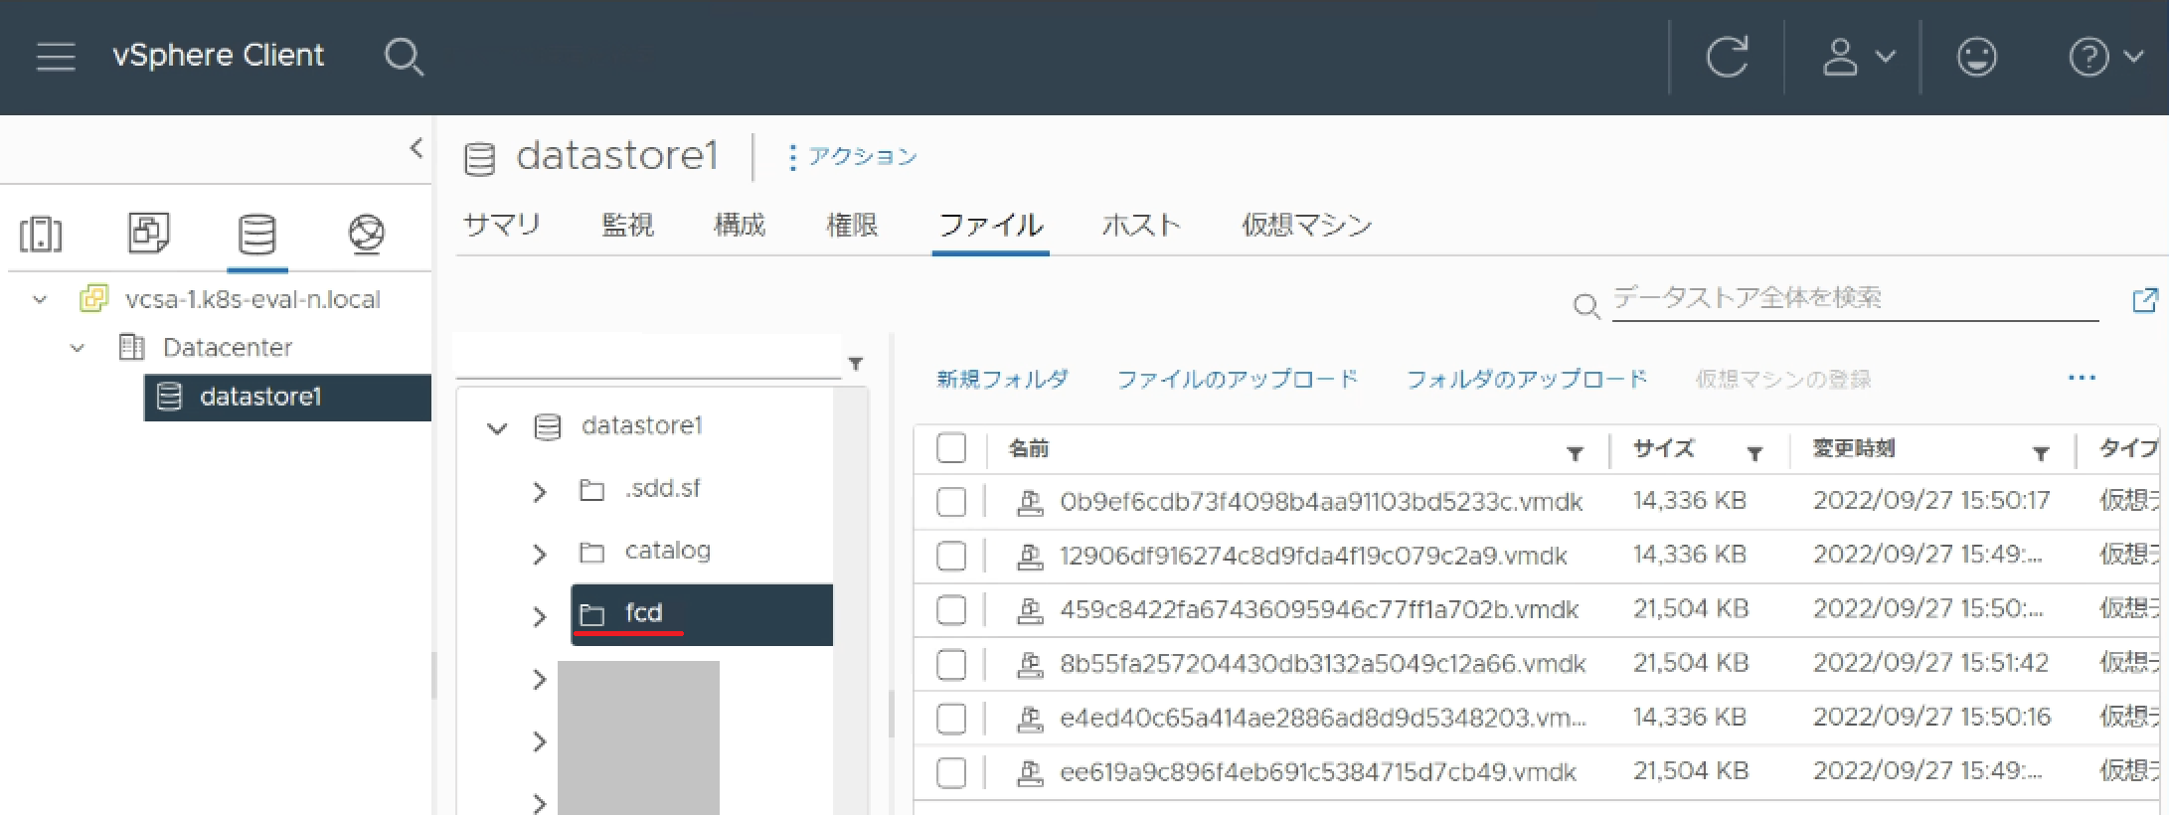Viewport: 2169px width, 815px height.
Task: Check the 459c8422fa67436095946c77ff1a702b.vmdk checkbox
Action: [951, 609]
